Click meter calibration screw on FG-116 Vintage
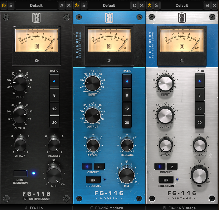The width and height of the screenshot is (219, 210). click(182, 61)
